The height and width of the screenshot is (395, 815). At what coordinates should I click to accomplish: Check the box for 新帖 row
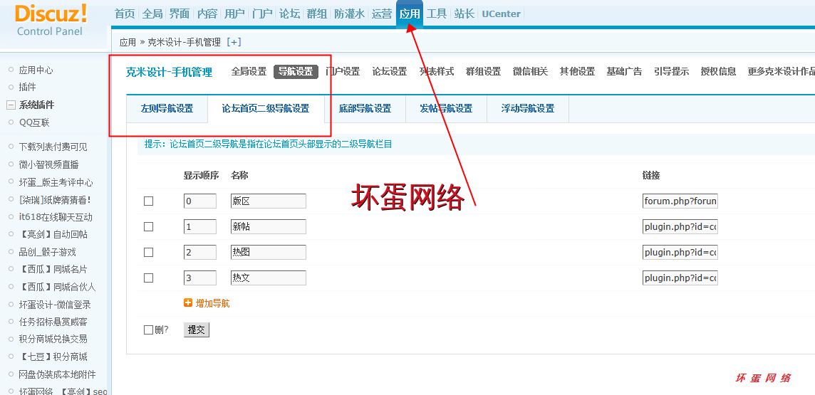pyautogui.click(x=149, y=226)
